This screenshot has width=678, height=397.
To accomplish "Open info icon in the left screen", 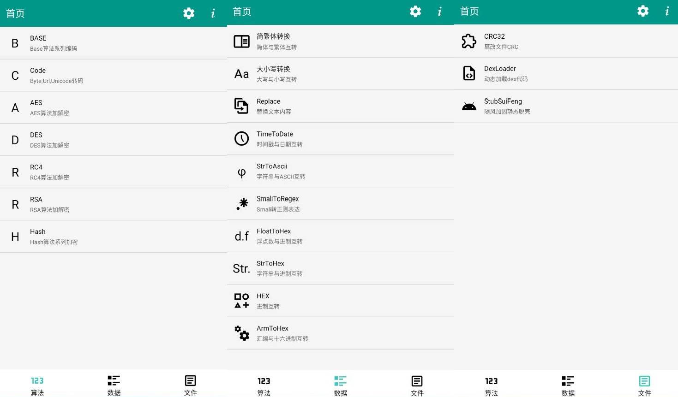I will (x=213, y=13).
